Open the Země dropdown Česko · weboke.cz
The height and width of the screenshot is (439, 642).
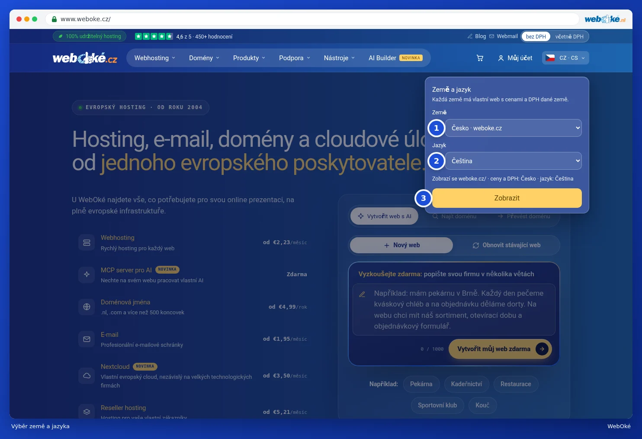513,128
